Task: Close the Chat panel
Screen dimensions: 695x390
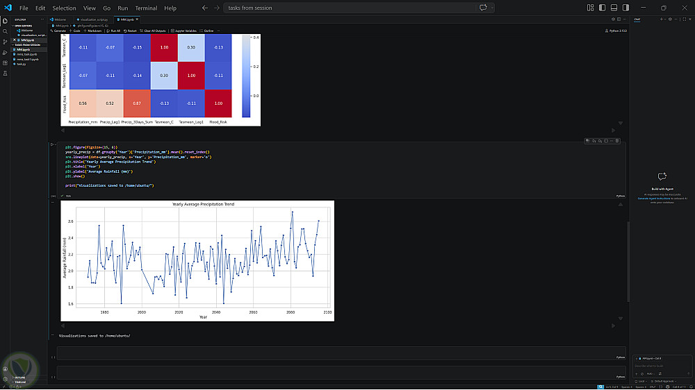Action: point(689,19)
